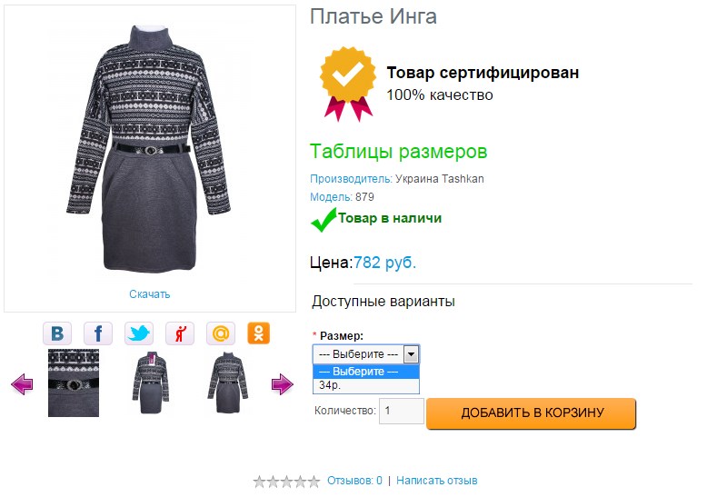Open the Отзывов: 0 reviews link
The height and width of the screenshot is (497, 707).
(x=354, y=481)
